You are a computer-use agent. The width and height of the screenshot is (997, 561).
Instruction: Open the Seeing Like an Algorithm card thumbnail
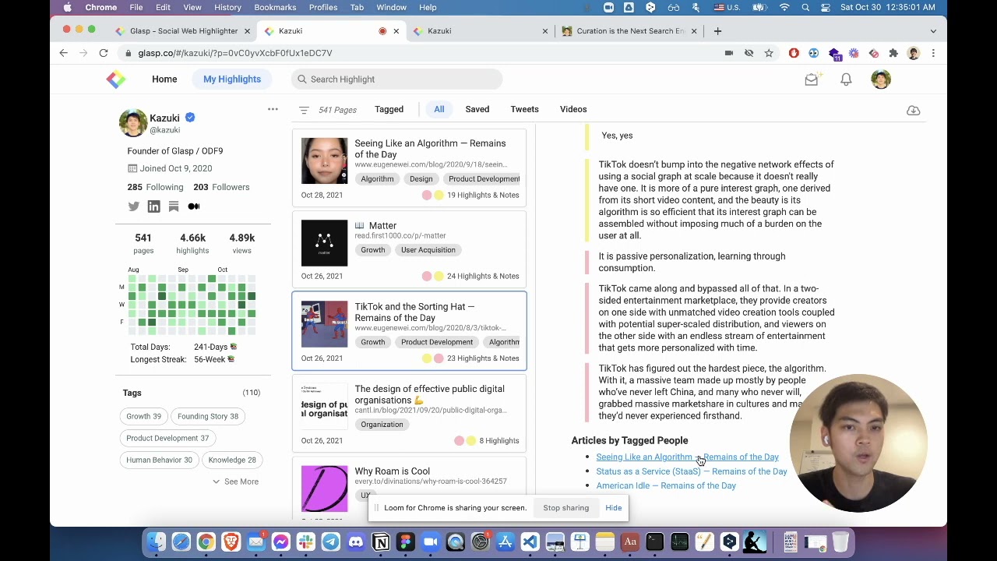pos(324,161)
